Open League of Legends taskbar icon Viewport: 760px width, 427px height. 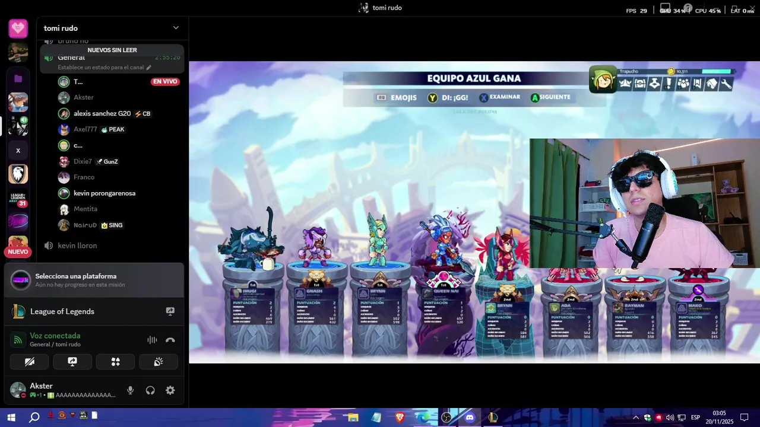(x=493, y=418)
